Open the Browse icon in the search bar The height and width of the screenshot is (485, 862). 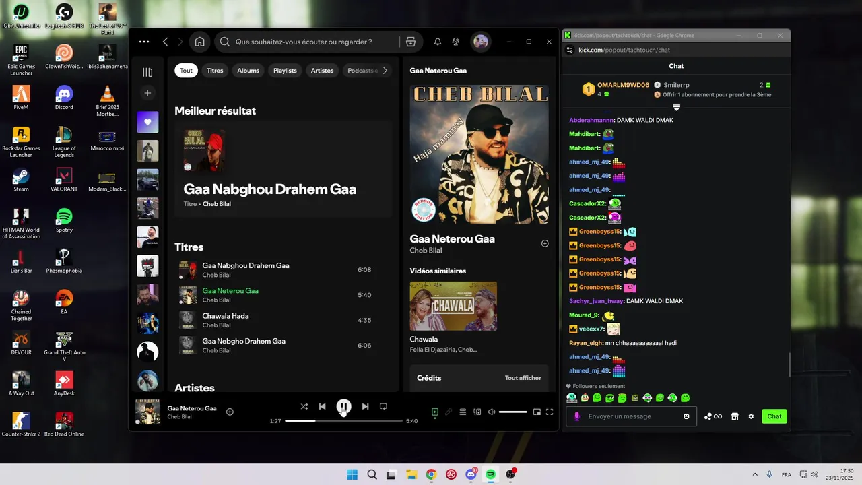click(x=411, y=42)
